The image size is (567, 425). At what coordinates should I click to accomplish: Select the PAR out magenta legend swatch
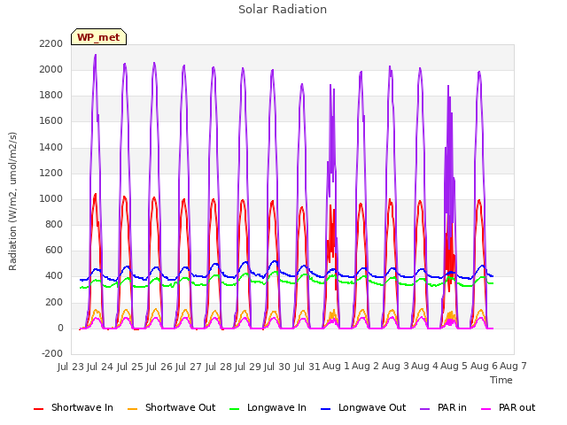coord(486,409)
